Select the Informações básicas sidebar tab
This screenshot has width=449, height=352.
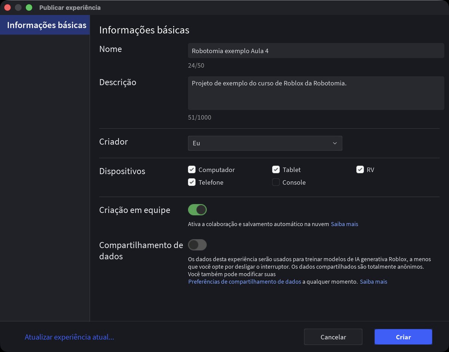pos(45,25)
